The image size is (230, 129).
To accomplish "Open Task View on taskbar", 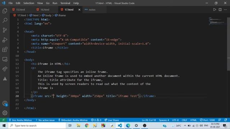I will (x=70, y=126).
